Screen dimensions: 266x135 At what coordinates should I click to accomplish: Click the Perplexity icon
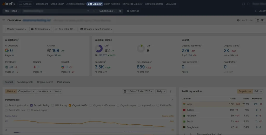[6, 67]
